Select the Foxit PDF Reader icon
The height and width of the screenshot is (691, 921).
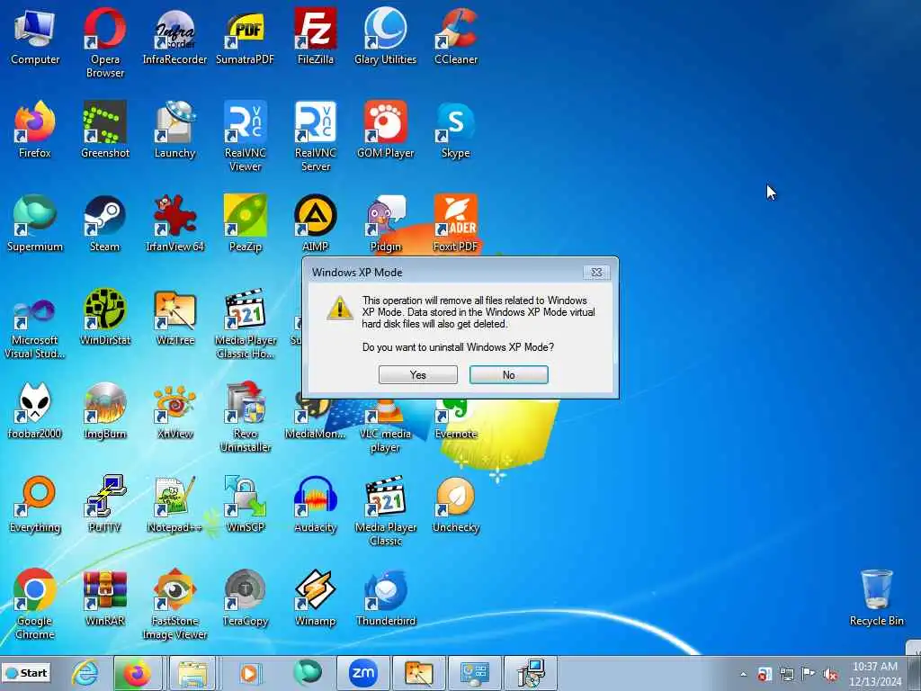pyautogui.click(x=456, y=223)
